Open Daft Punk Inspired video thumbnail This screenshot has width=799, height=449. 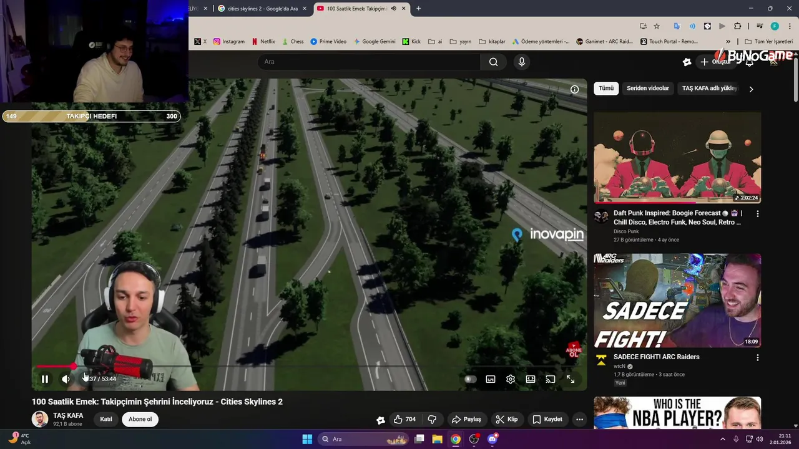point(677,158)
